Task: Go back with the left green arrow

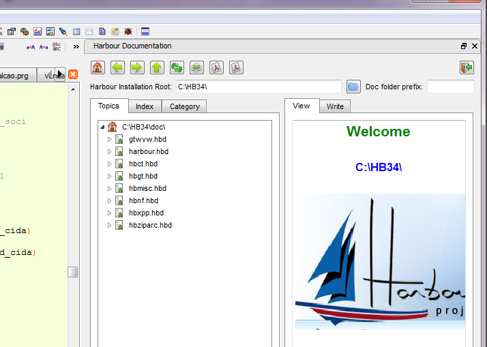Action: pos(117,67)
